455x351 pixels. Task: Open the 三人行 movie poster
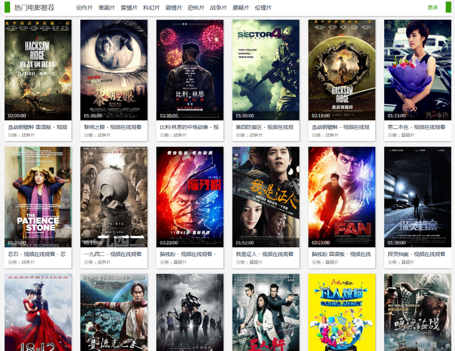pos(266,313)
